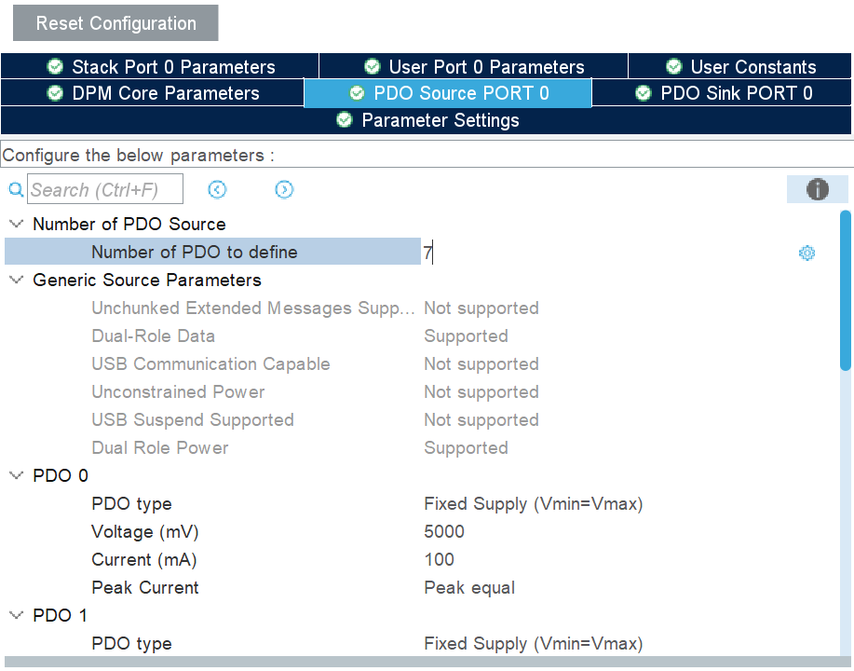Open the parameter information panel via the info icon
Viewport: 854px width, 671px height.
click(x=817, y=188)
